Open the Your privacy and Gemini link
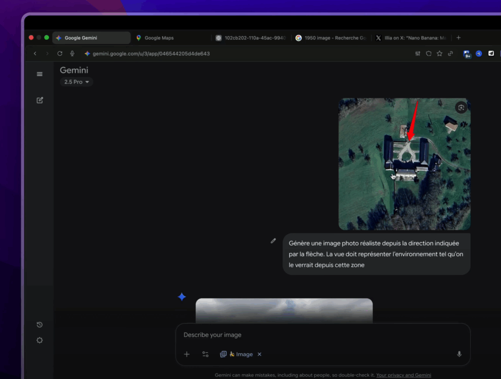The width and height of the screenshot is (501, 379). pos(404,375)
